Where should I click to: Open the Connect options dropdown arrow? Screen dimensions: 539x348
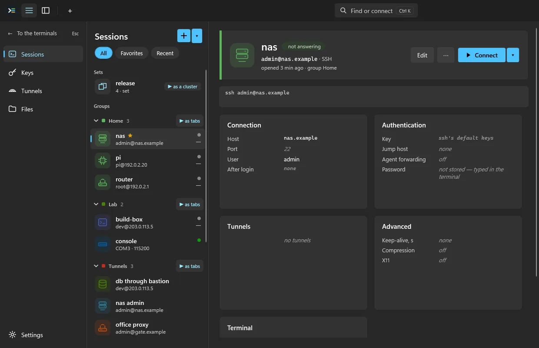coord(513,55)
